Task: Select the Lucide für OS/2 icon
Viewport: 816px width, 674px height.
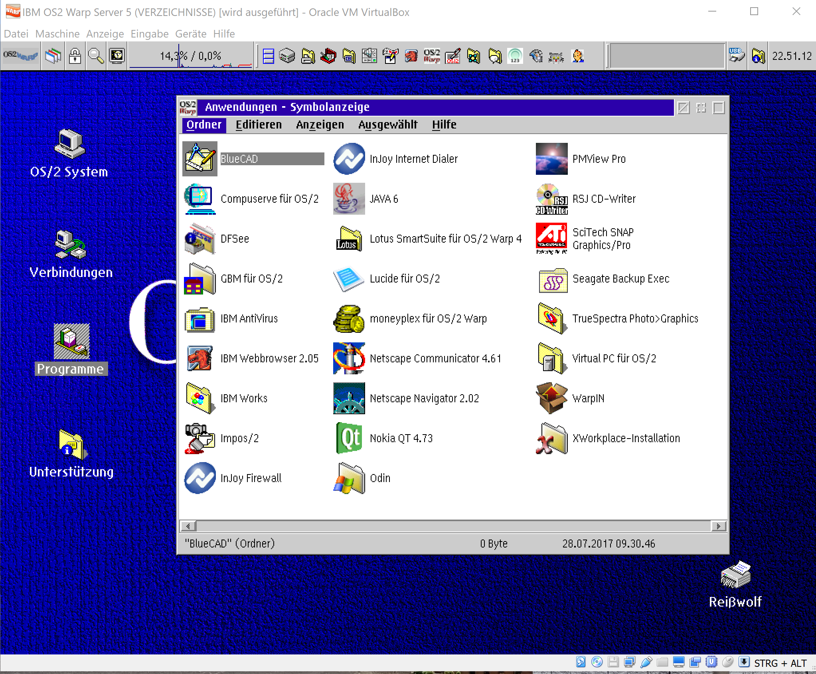Action: point(349,279)
